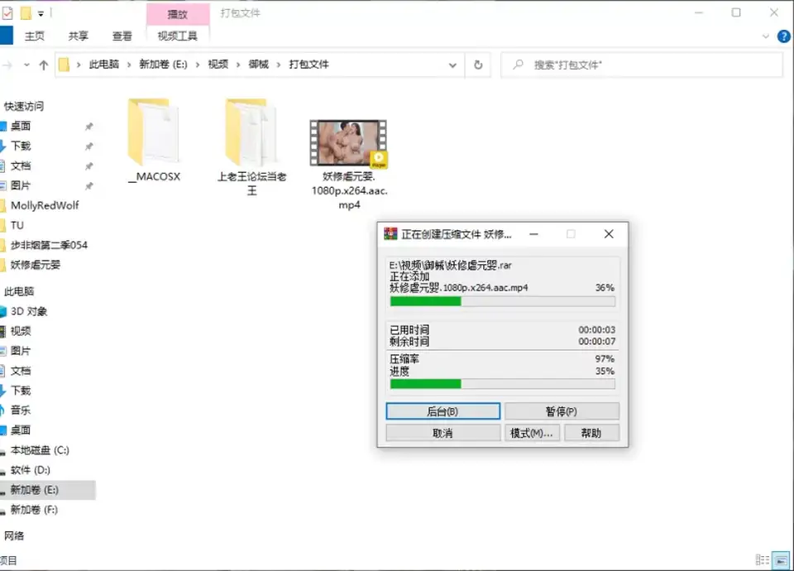
Task: Select 此电脑 in navigation pane
Action: pos(19,291)
